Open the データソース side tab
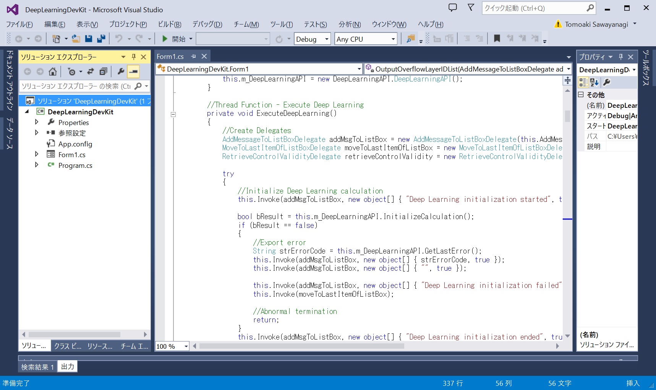 point(10,133)
